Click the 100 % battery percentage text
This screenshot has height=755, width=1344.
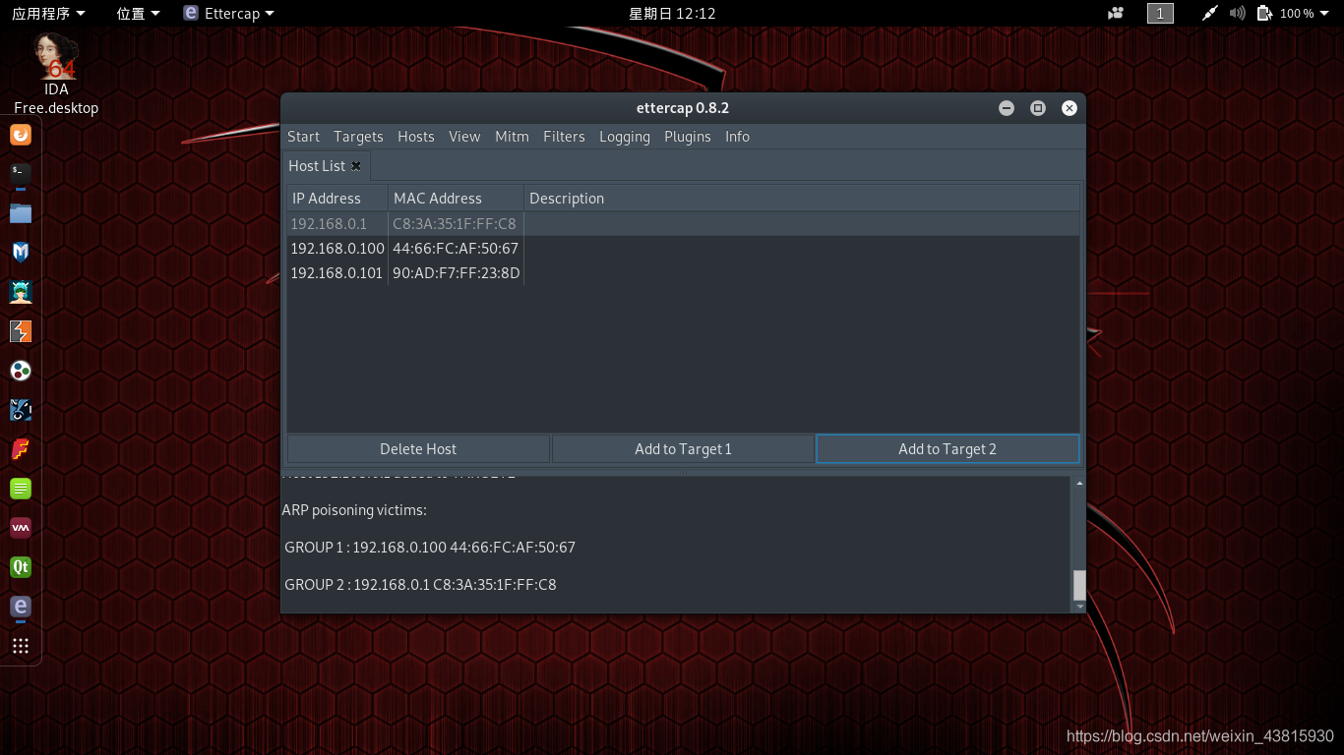1297,13
